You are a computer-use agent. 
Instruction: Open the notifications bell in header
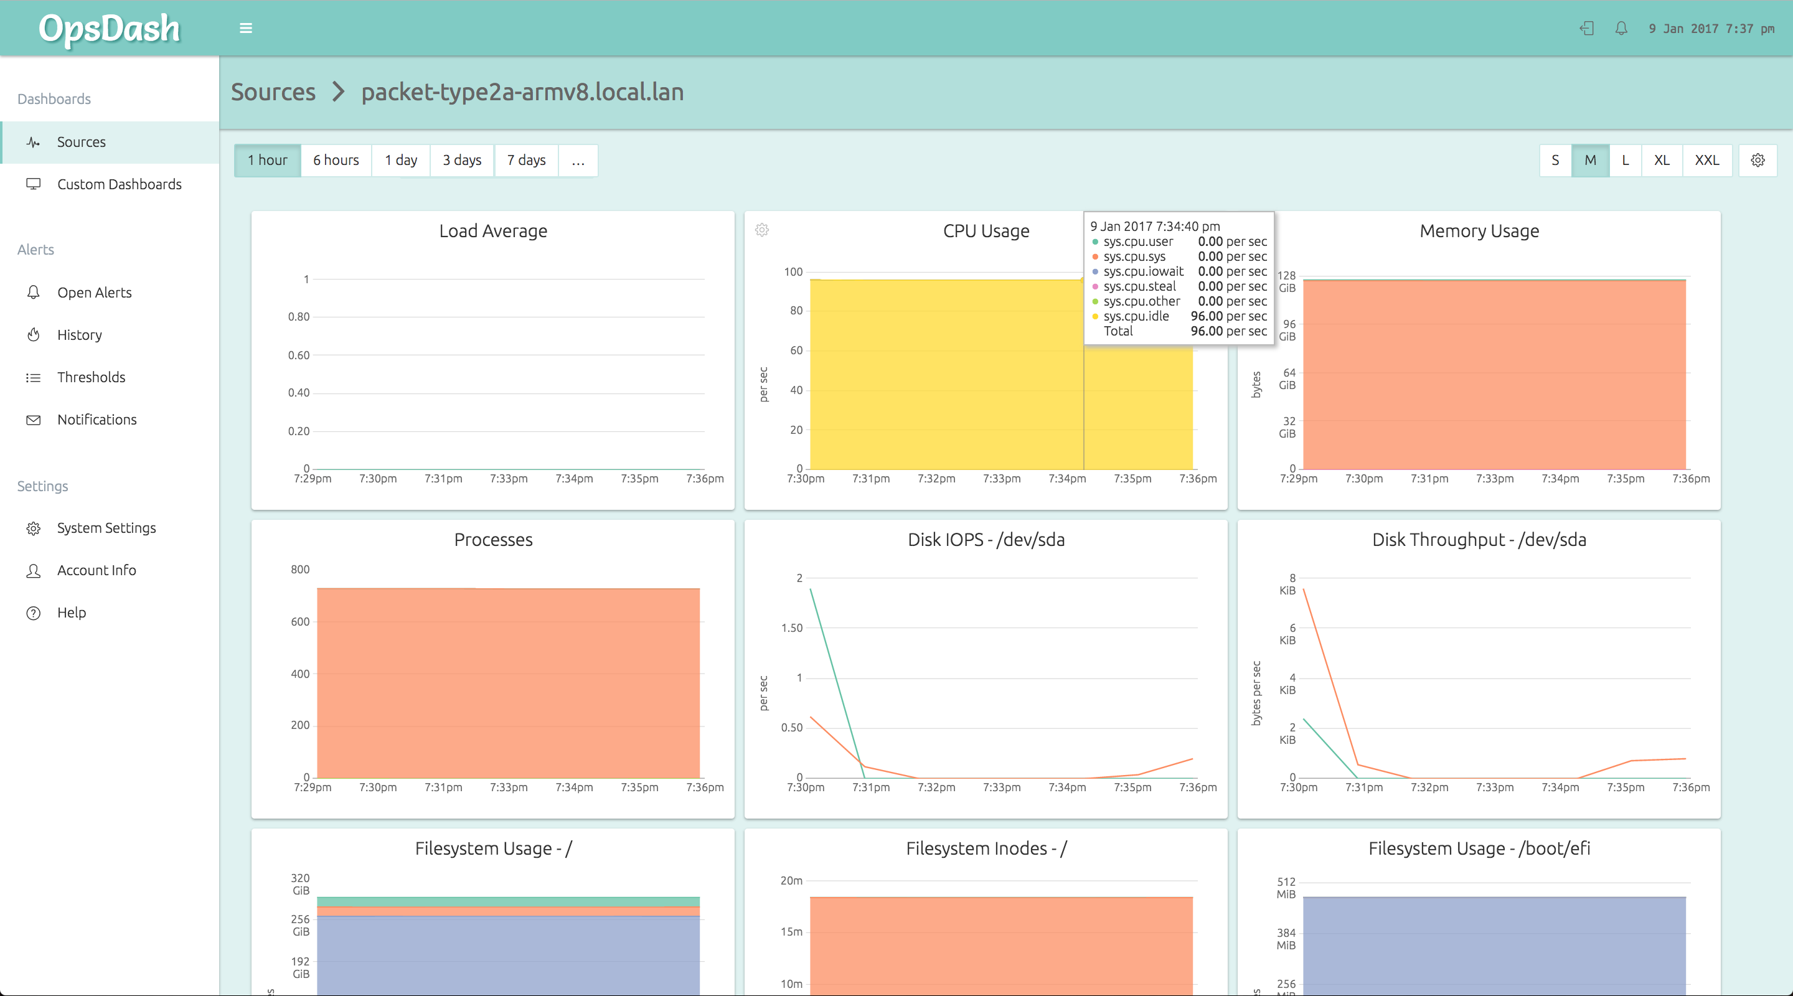1621,29
